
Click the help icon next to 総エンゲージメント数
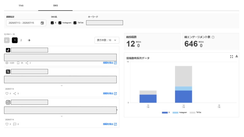point(213,37)
